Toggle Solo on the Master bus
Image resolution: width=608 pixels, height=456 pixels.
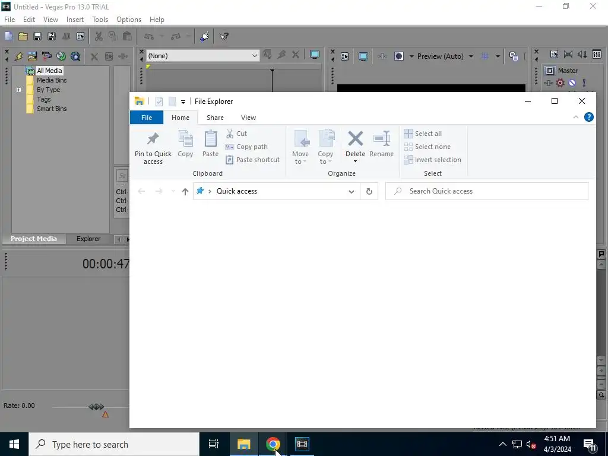[584, 83]
